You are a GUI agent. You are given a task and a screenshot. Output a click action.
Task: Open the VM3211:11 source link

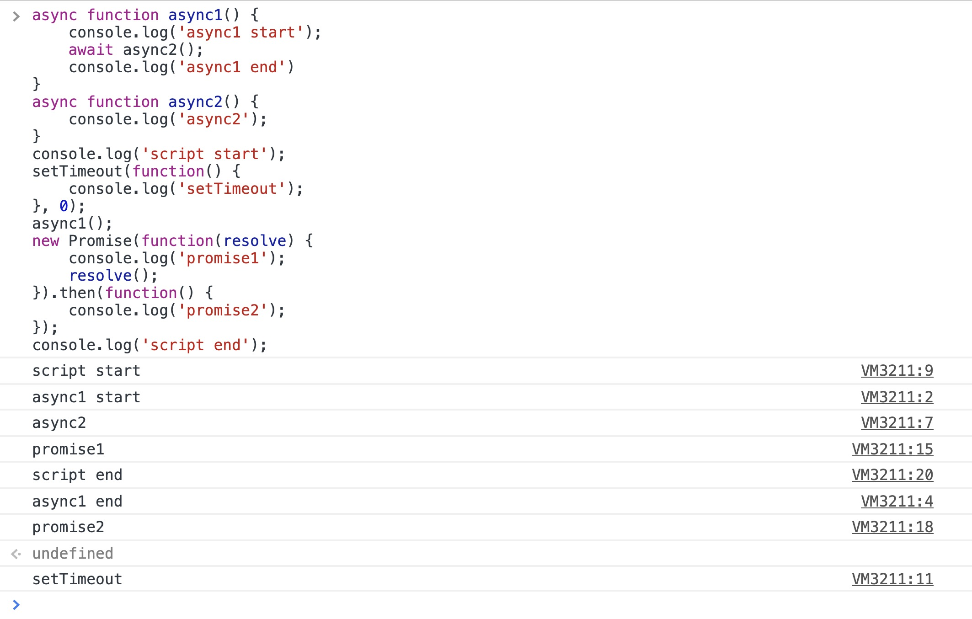pyautogui.click(x=892, y=579)
